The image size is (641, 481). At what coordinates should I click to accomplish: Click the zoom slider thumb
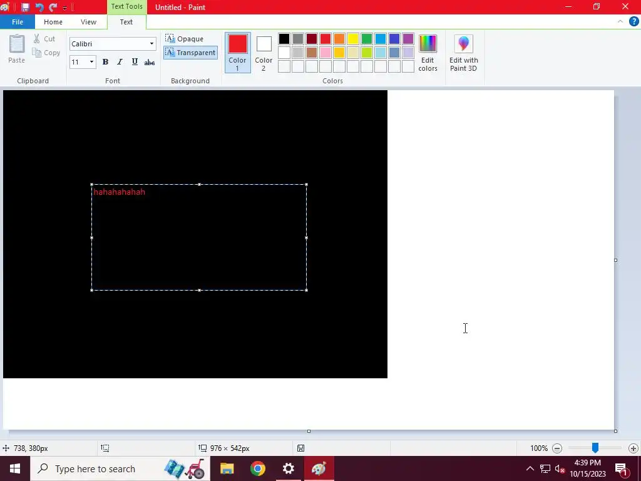click(595, 448)
